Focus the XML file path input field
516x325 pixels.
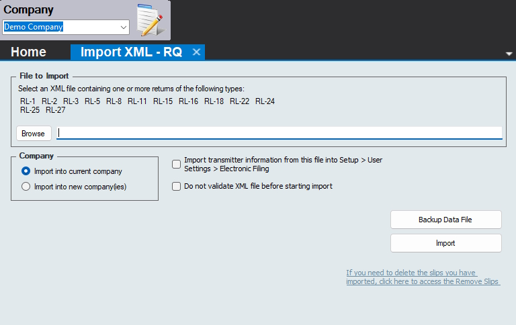279,133
